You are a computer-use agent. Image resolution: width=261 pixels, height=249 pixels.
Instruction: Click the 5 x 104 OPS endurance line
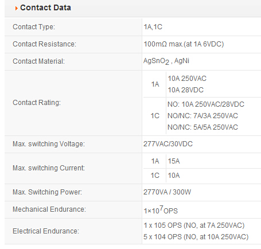pyautogui.click(x=196, y=237)
